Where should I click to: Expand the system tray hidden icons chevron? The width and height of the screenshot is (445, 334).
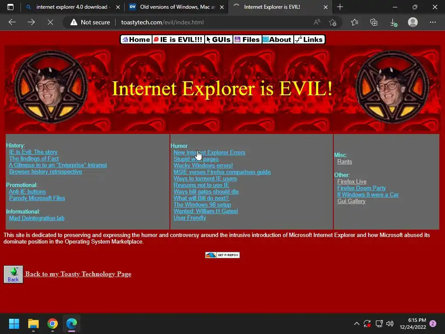coord(357,324)
